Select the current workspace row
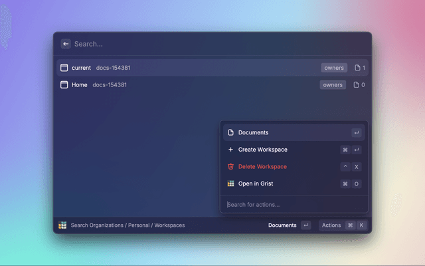 pyautogui.click(x=186, y=68)
